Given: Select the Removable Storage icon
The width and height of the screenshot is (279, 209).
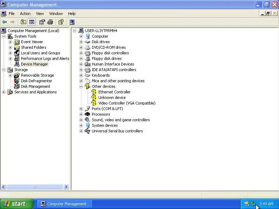Looking at the screenshot, I should 17,75.
